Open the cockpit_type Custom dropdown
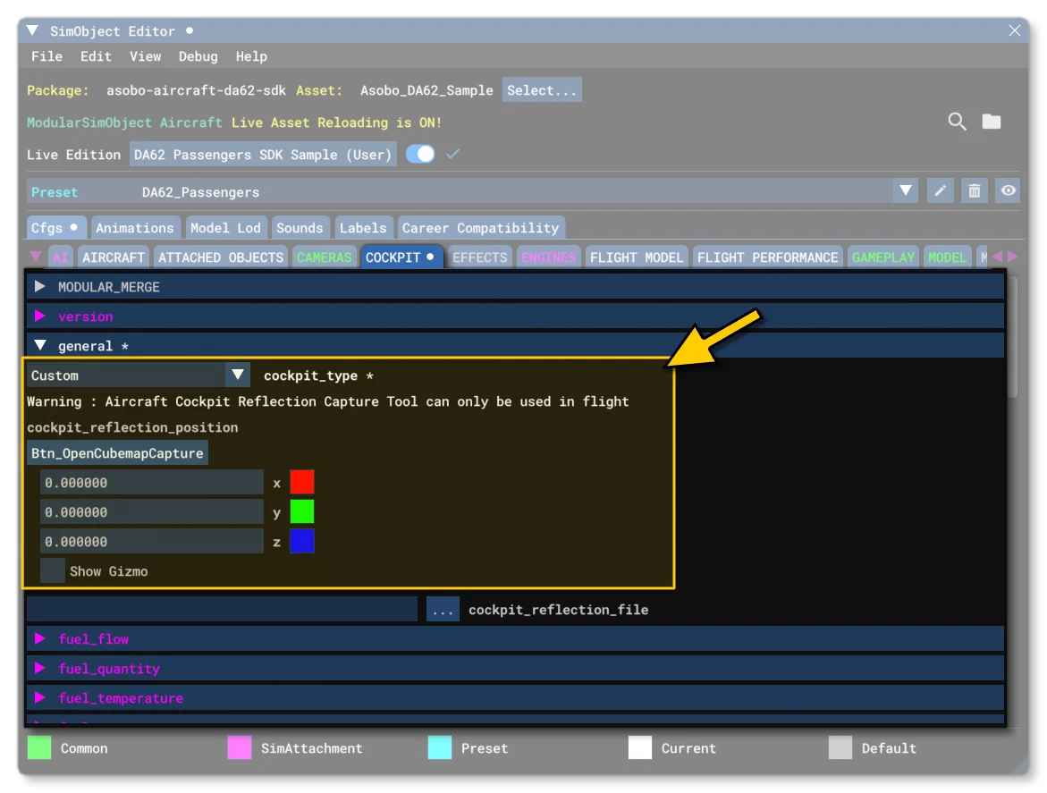The width and height of the screenshot is (1047, 793). coord(139,375)
